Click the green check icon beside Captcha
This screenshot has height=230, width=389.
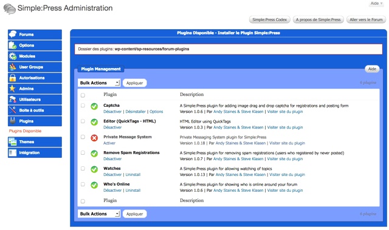click(94, 106)
